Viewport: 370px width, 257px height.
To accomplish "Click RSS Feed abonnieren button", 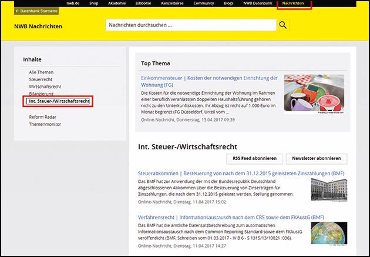I will point(251,159).
